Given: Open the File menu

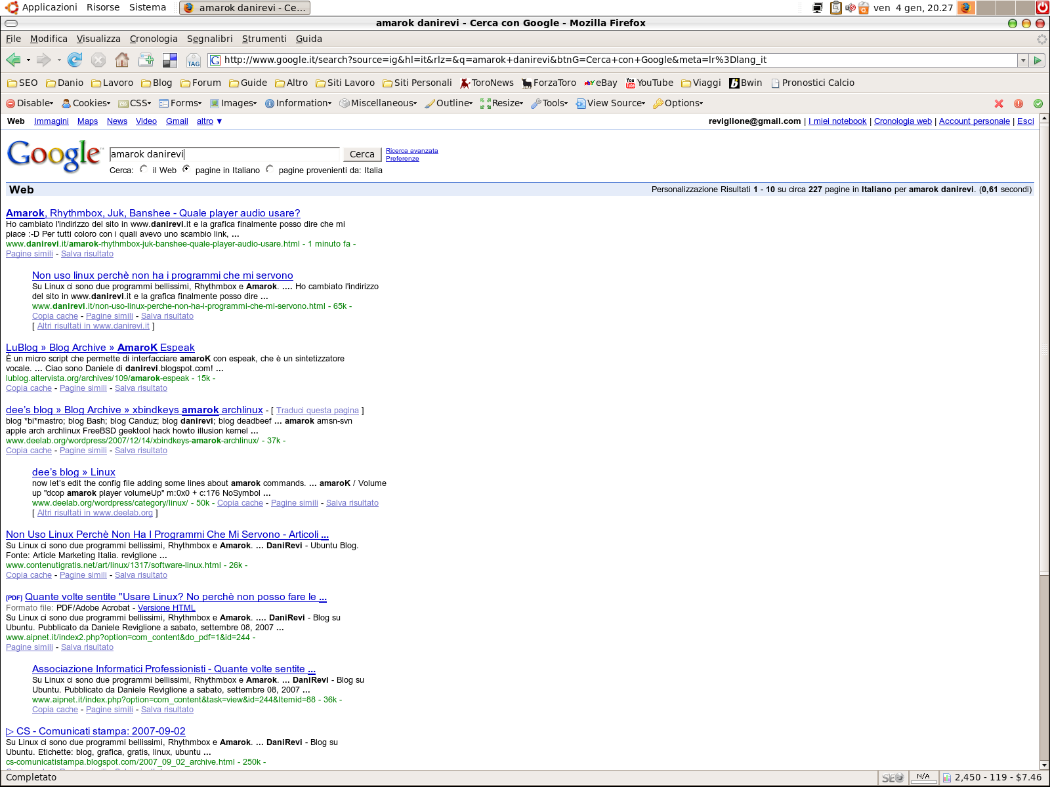Looking at the screenshot, I should [13, 39].
